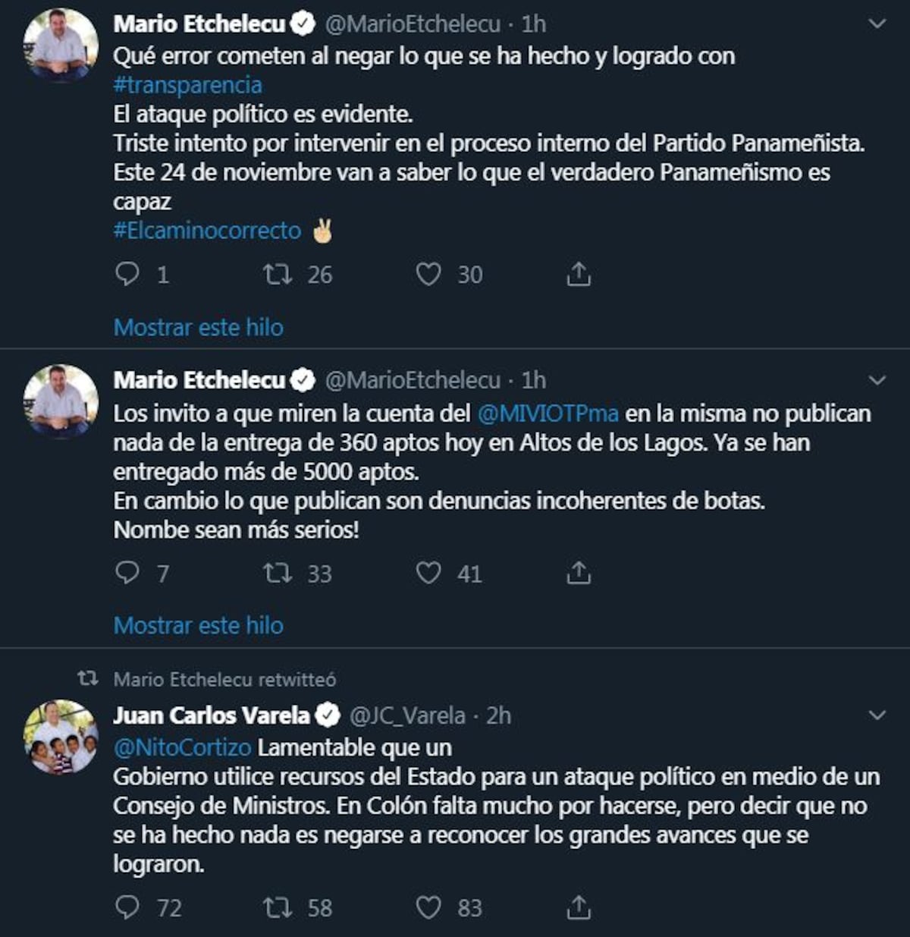Screen dimensions: 910x937
Task: Open the @MIVIOTPma mention link
Action: tap(548, 413)
